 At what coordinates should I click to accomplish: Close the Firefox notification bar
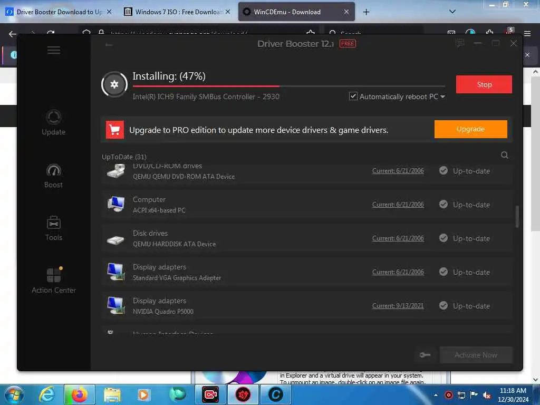tap(527, 55)
